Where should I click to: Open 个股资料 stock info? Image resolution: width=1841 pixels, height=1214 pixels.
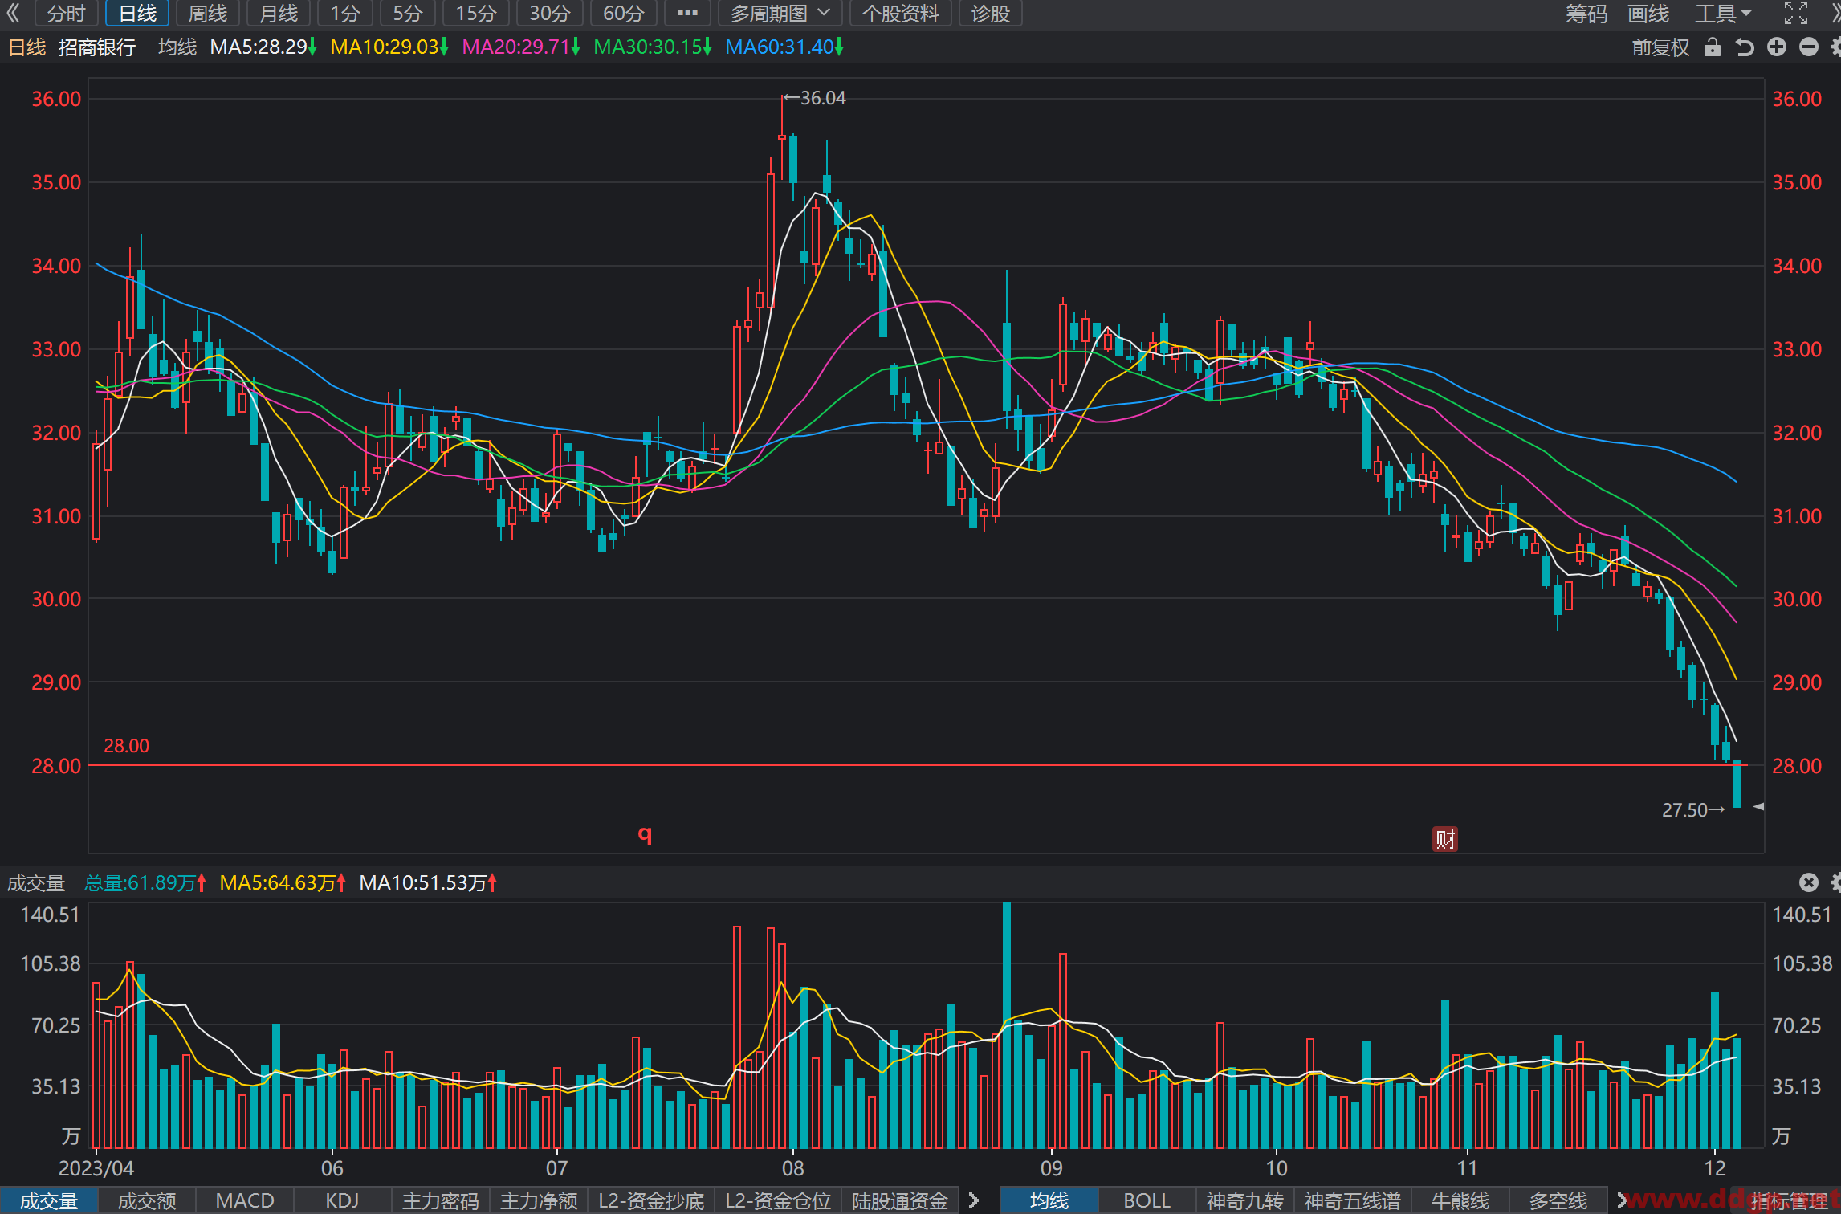pyautogui.click(x=901, y=14)
